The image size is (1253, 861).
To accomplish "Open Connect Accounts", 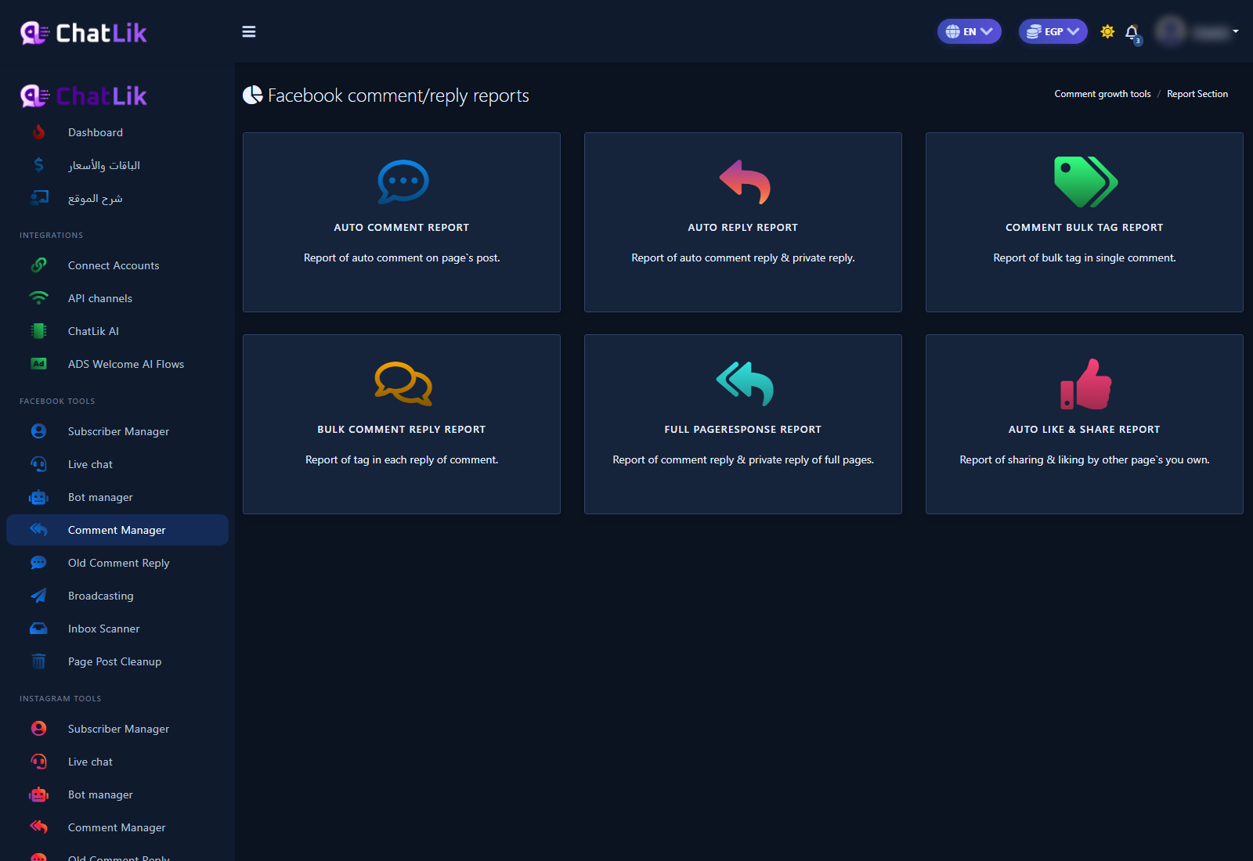I will coord(117,265).
